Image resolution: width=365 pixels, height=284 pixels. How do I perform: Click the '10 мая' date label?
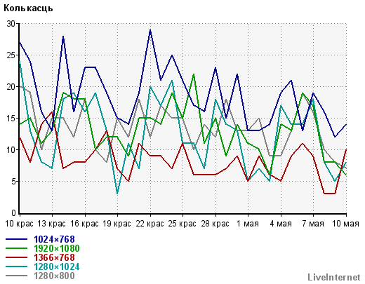pos(346,224)
